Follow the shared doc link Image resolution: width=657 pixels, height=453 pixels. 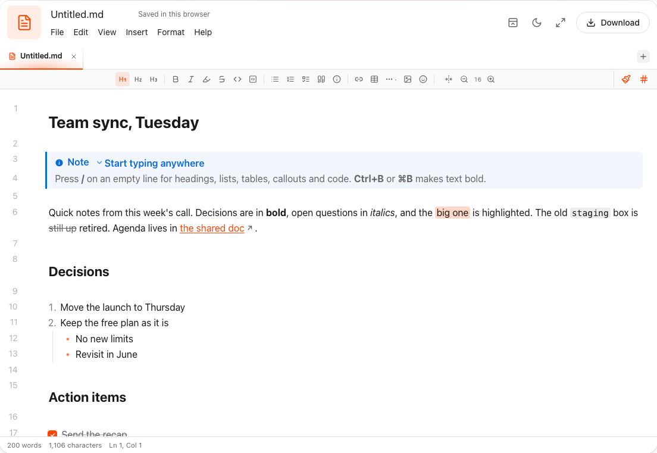(212, 229)
